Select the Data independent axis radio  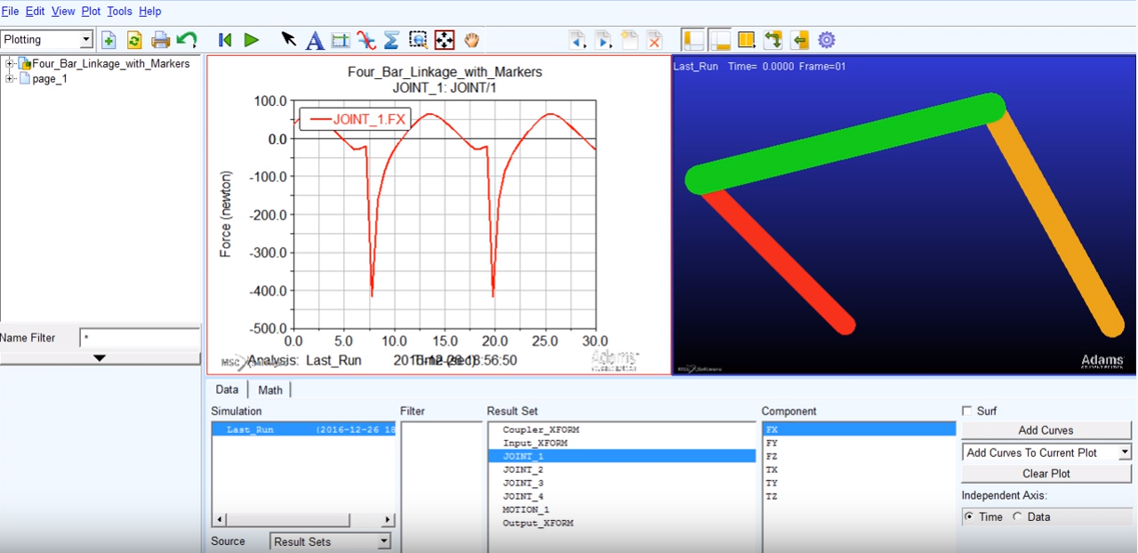1017,517
